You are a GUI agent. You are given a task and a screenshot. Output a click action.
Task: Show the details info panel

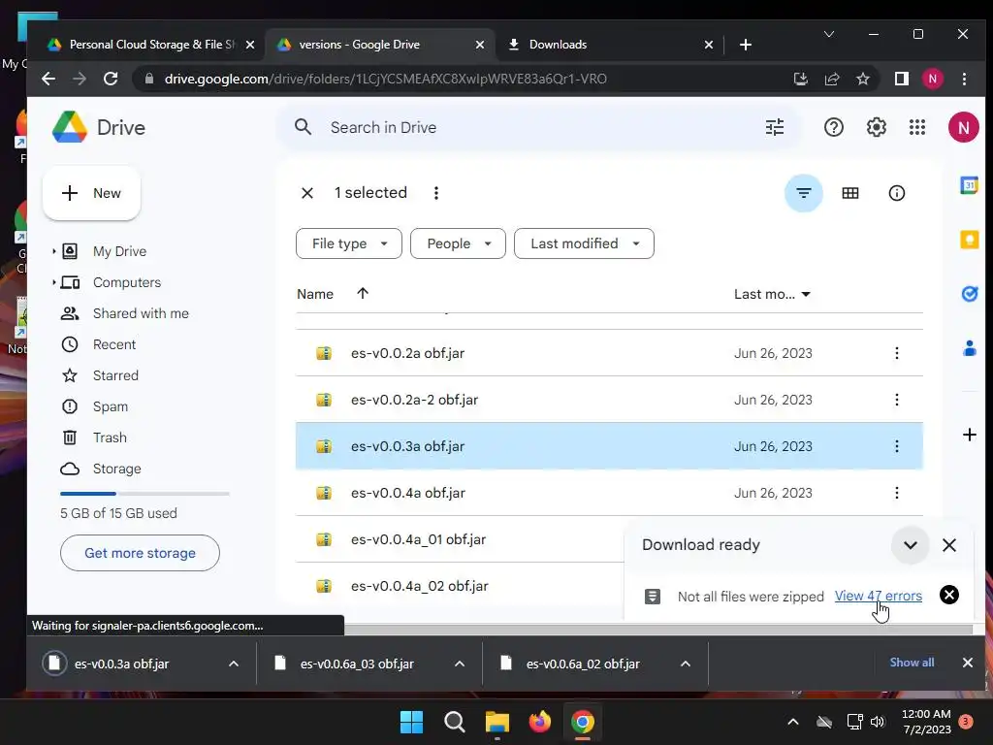point(897,193)
